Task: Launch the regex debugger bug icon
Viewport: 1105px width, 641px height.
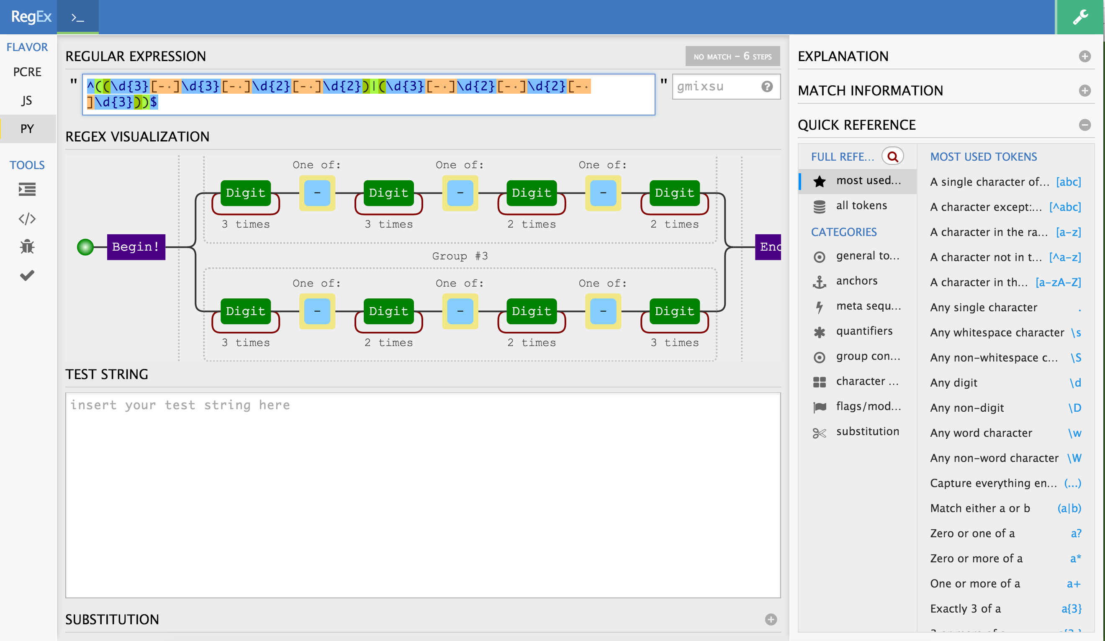Action: (x=27, y=247)
